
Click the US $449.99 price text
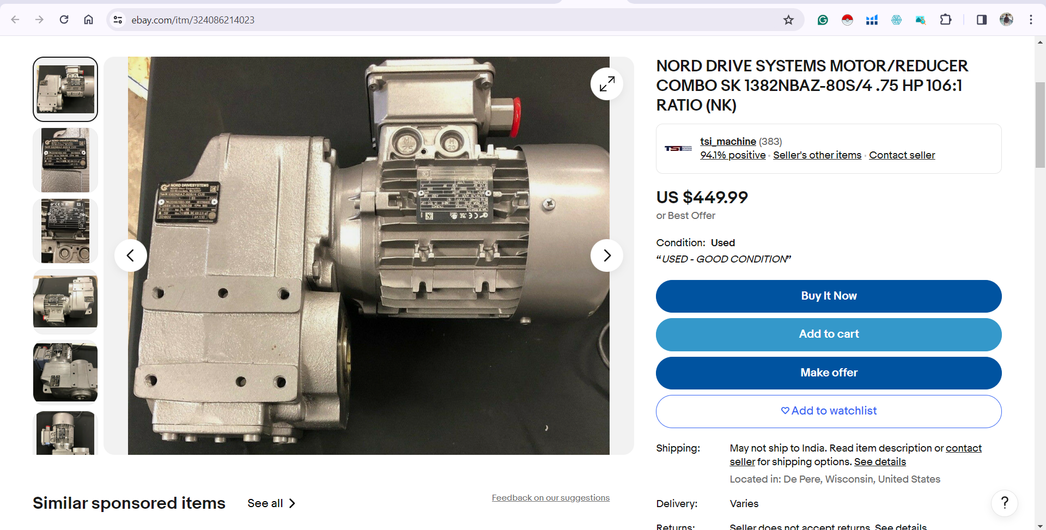(702, 197)
